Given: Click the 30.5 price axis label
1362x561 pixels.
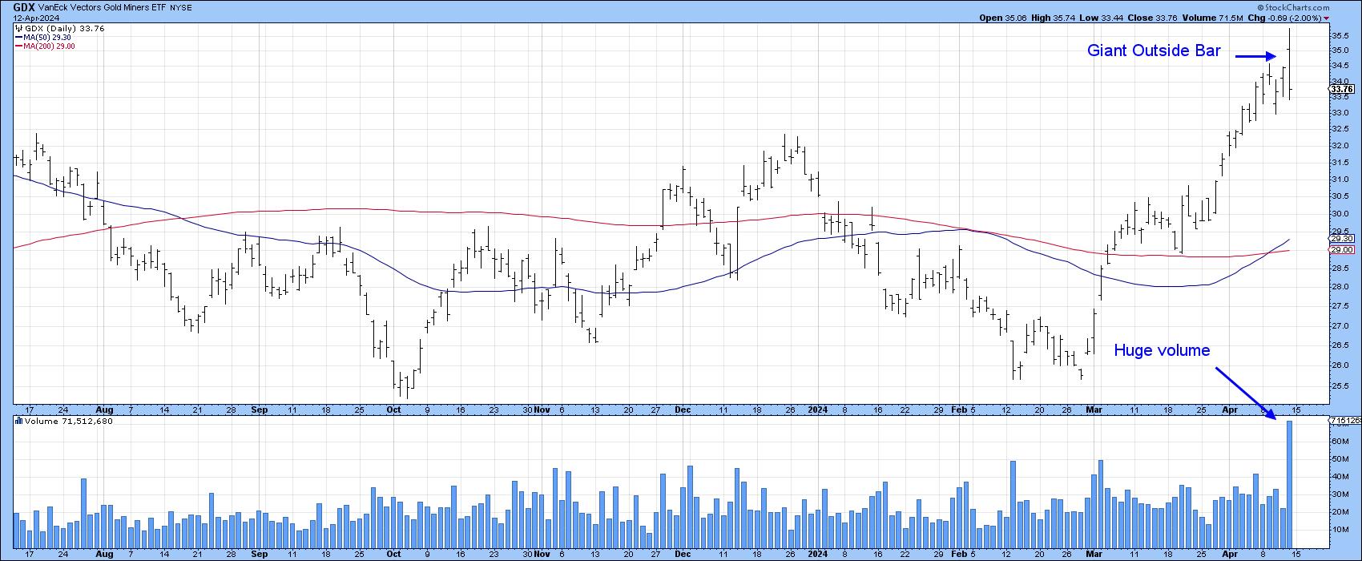Looking at the screenshot, I should point(1339,196).
